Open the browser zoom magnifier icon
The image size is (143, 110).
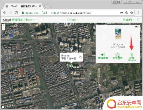coord(126,13)
